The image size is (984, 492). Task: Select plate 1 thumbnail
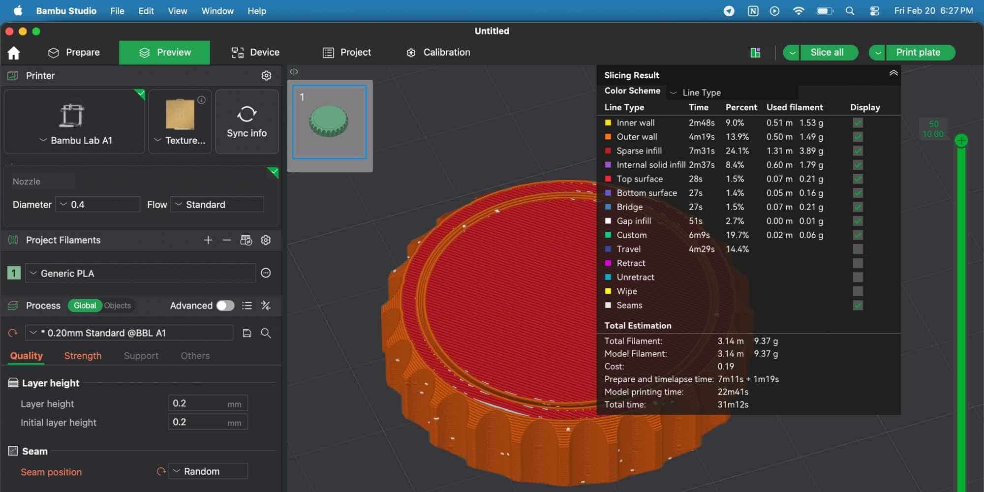point(330,122)
